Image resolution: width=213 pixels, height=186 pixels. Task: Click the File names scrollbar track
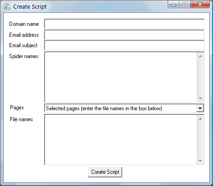(200, 140)
